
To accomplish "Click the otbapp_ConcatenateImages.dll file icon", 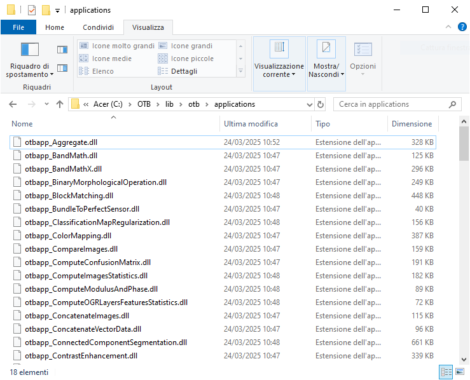I will pyautogui.click(x=17, y=316).
